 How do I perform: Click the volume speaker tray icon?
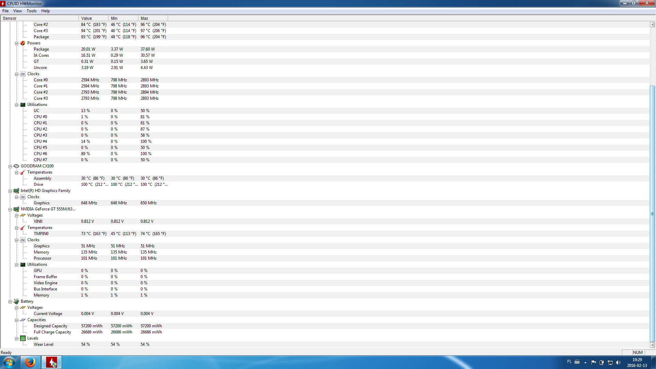pyautogui.click(x=618, y=363)
